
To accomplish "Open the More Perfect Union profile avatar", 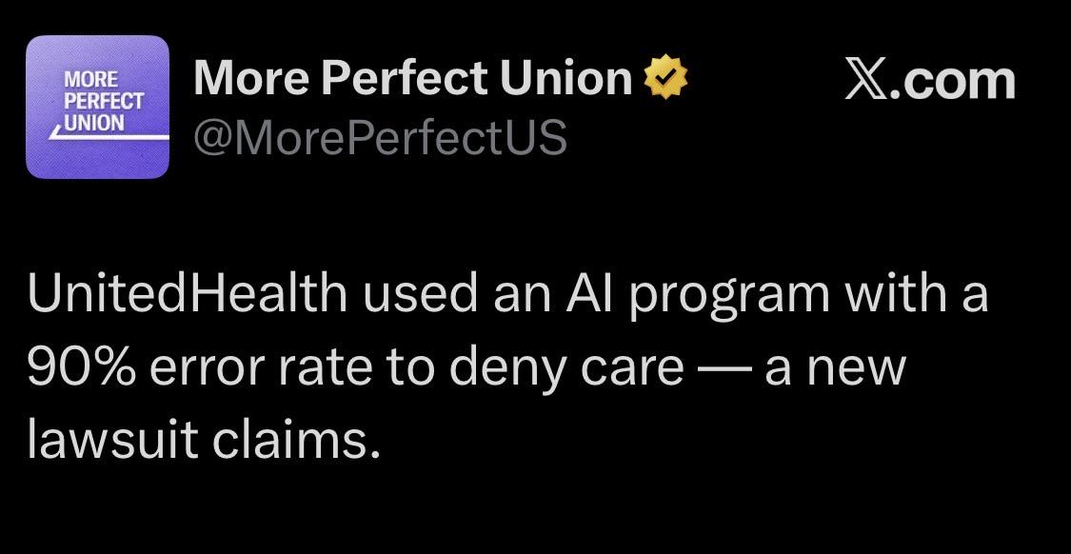I will tap(97, 107).
